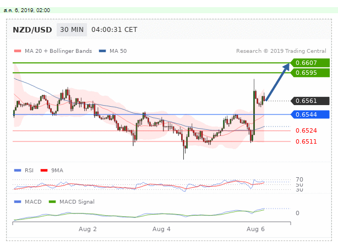The width and height of the screenshot is (338, 246).
Task: Click the 0.6511 support level value
Action: (306, 141)
